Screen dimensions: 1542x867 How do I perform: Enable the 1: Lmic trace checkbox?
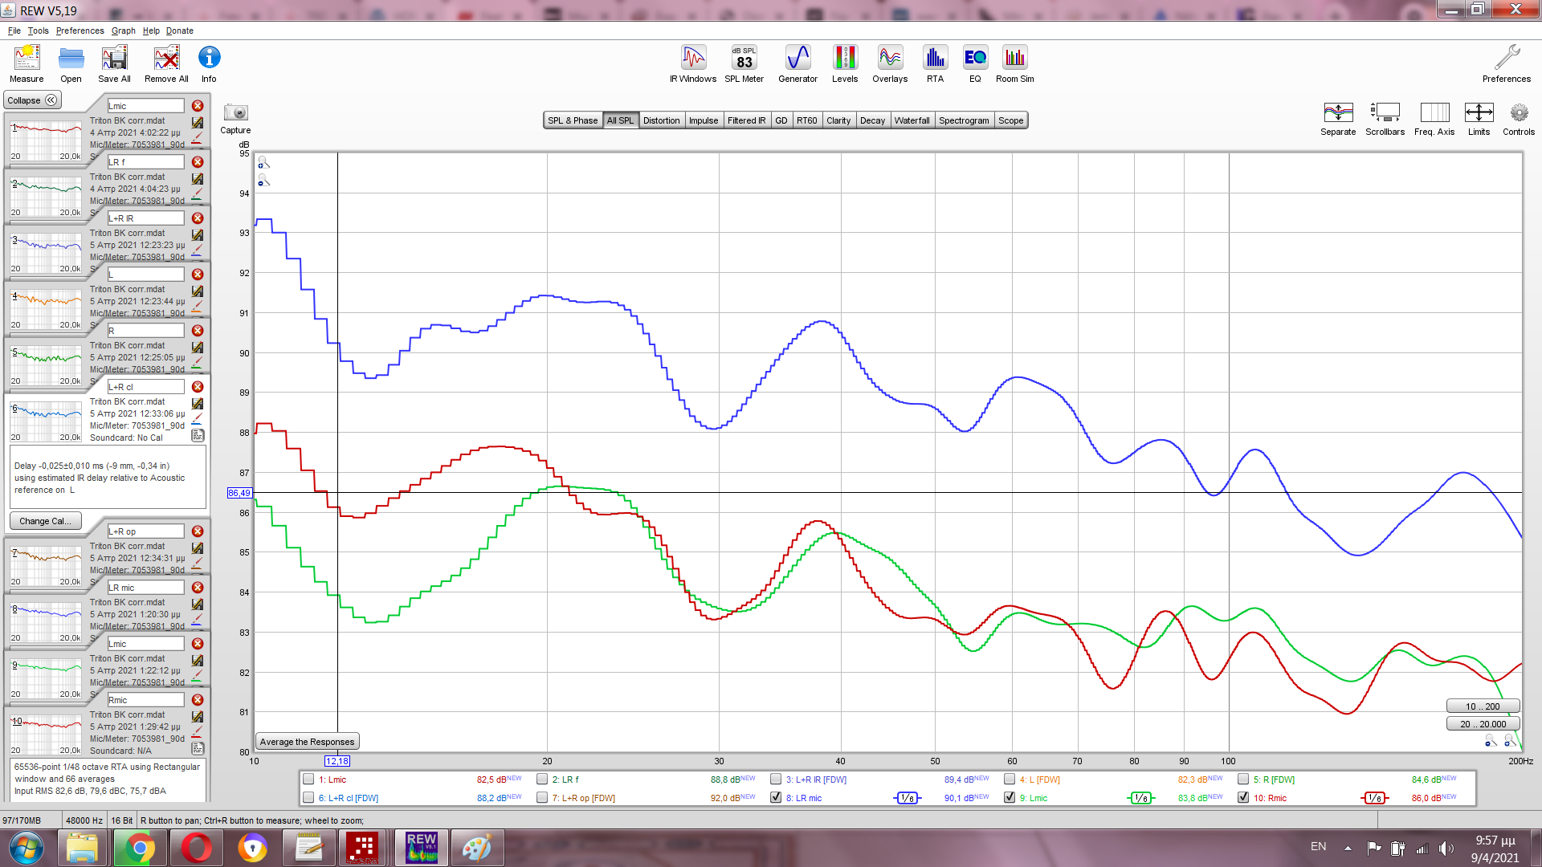308,779
